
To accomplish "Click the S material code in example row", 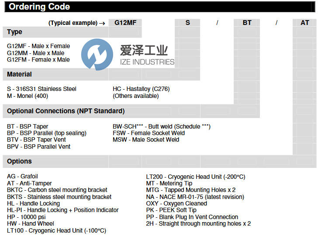I will (x=187, y=23).
